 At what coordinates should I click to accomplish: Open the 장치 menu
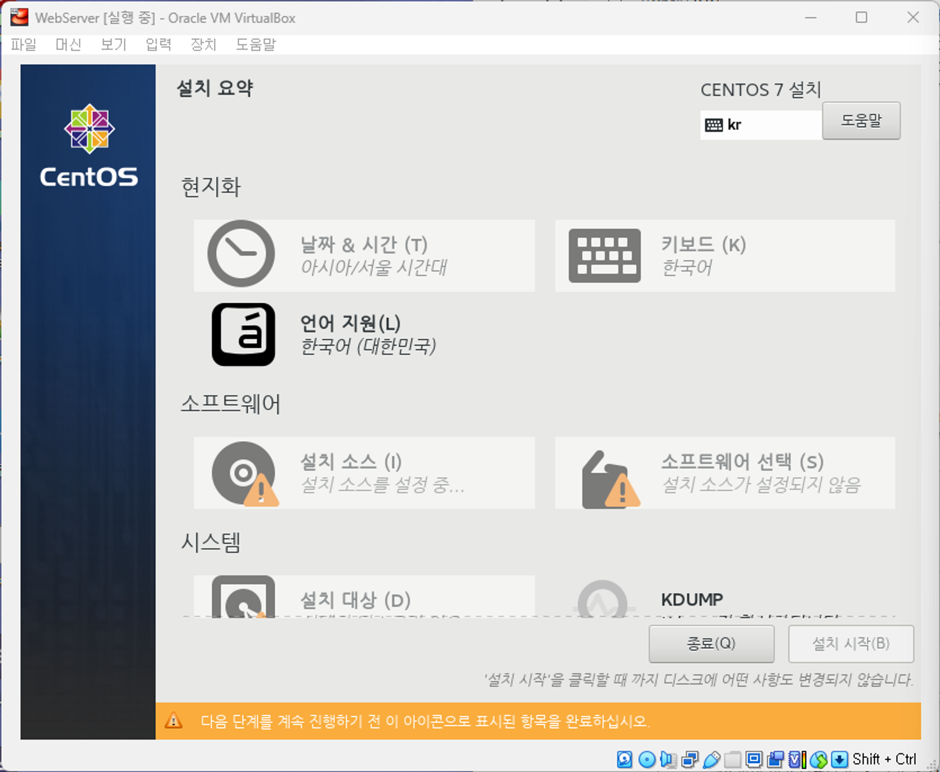204,44
